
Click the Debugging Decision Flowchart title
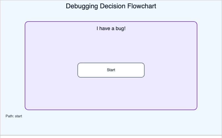(111, 6)
